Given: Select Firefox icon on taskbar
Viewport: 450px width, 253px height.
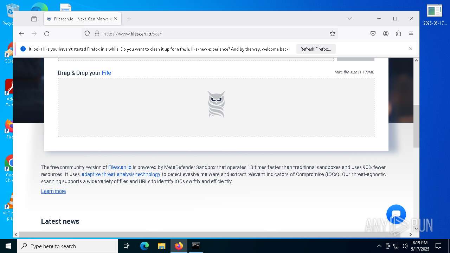Looking at the screenshot, I should [x=179, y=246].
